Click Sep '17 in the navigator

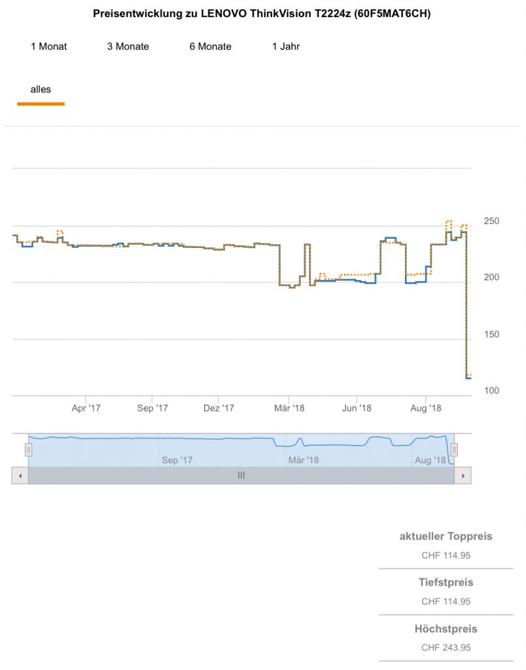pos(177,460)
